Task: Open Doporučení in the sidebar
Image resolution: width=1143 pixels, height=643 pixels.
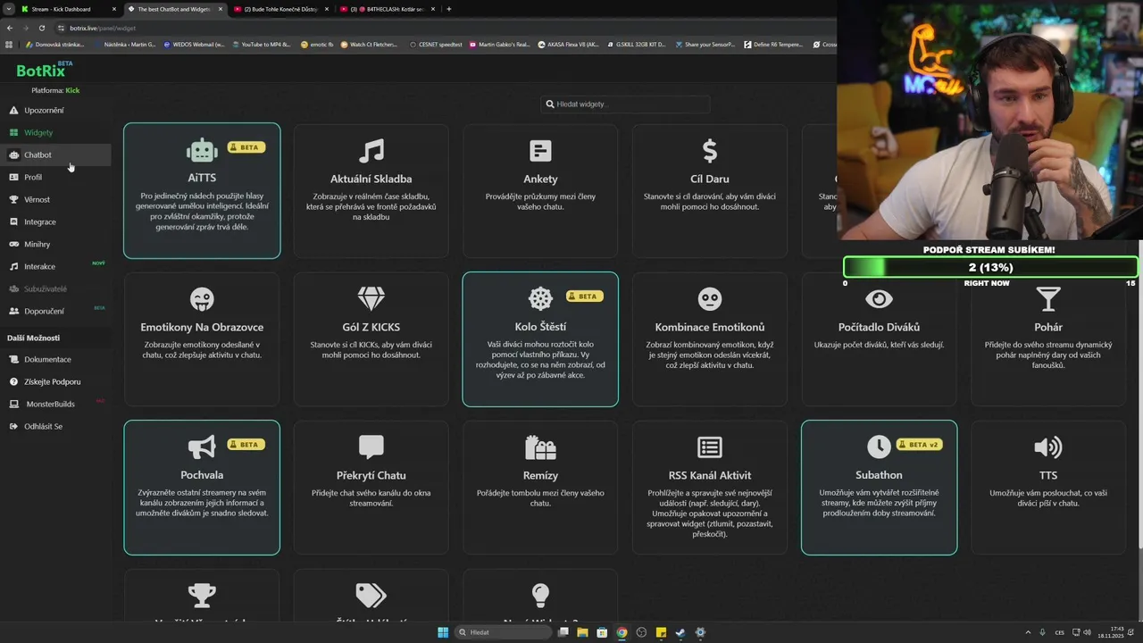Action: (x=55, y=311)
